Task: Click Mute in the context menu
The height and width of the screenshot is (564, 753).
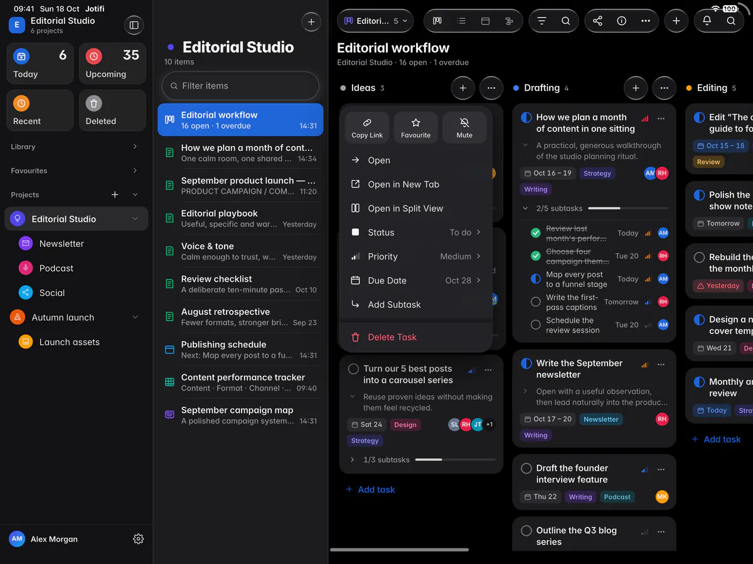Action: (464, 128)
